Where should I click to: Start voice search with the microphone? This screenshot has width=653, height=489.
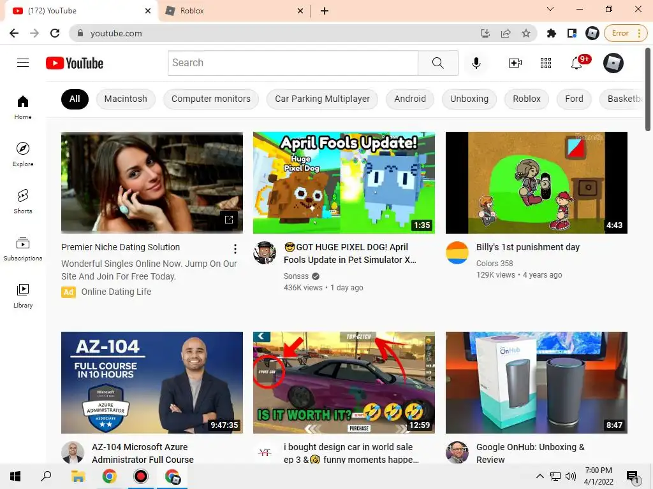[476, 63]
